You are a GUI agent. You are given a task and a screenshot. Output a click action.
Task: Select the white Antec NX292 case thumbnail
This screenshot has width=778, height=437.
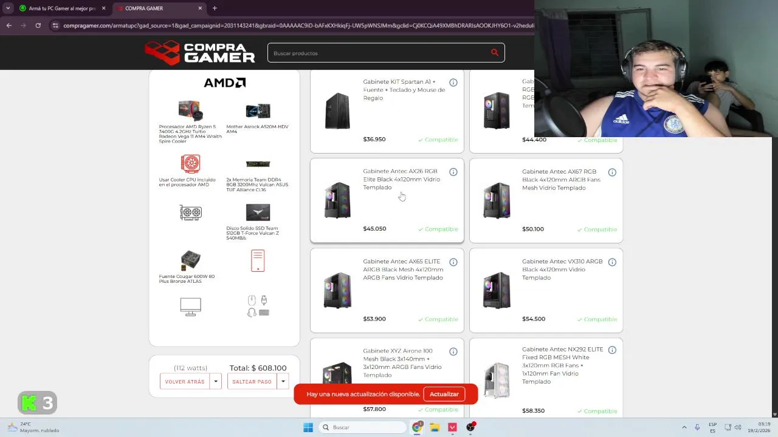(497, 380)
